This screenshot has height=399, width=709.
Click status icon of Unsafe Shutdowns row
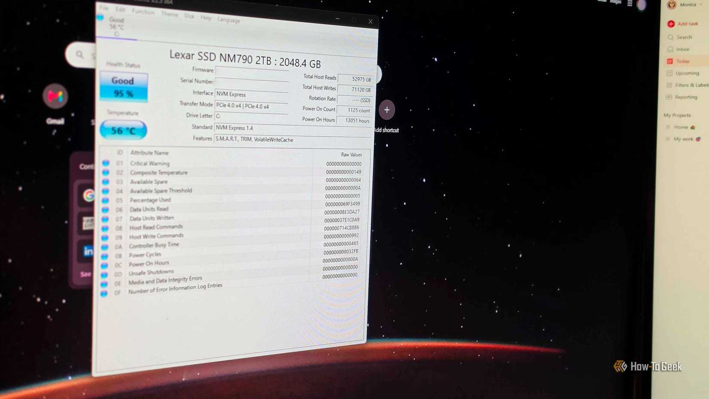(x=104, y=275)
